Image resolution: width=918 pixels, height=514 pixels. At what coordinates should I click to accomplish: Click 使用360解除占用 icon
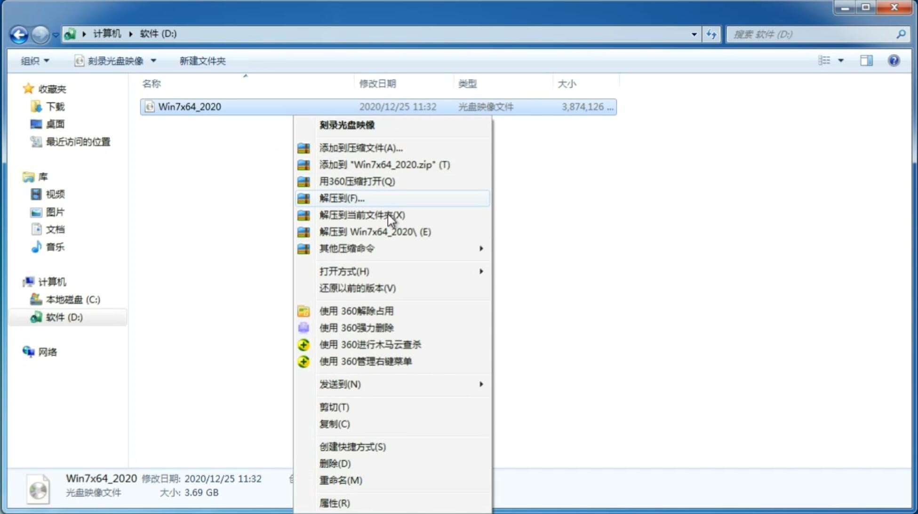(x=303, y=311)
